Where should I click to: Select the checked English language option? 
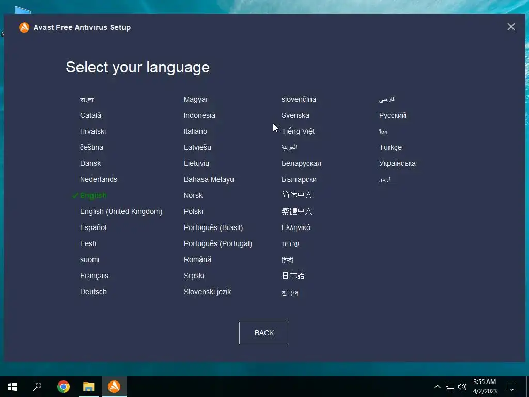pyautogui.click(x=93, y=195)
